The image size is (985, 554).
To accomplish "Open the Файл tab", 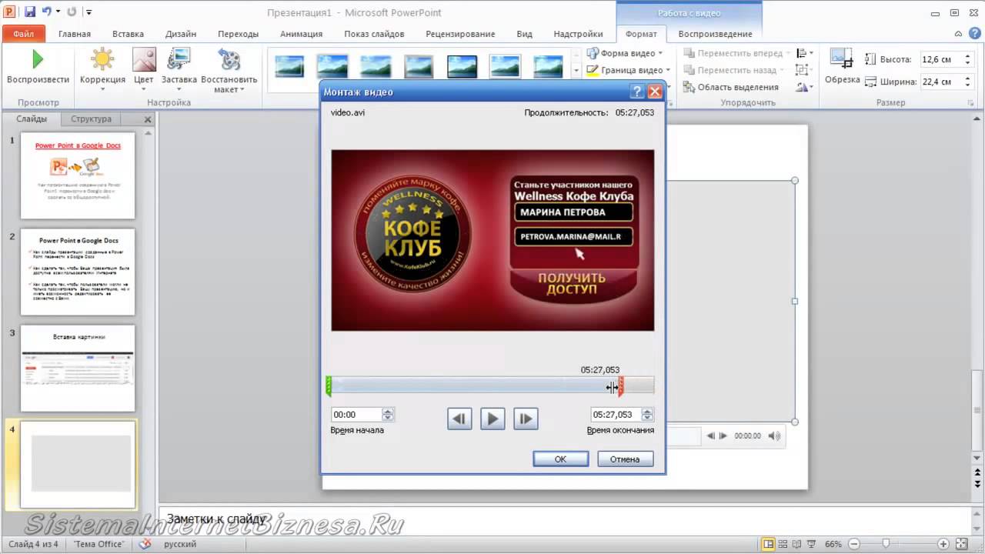I will tap(23, 34).
